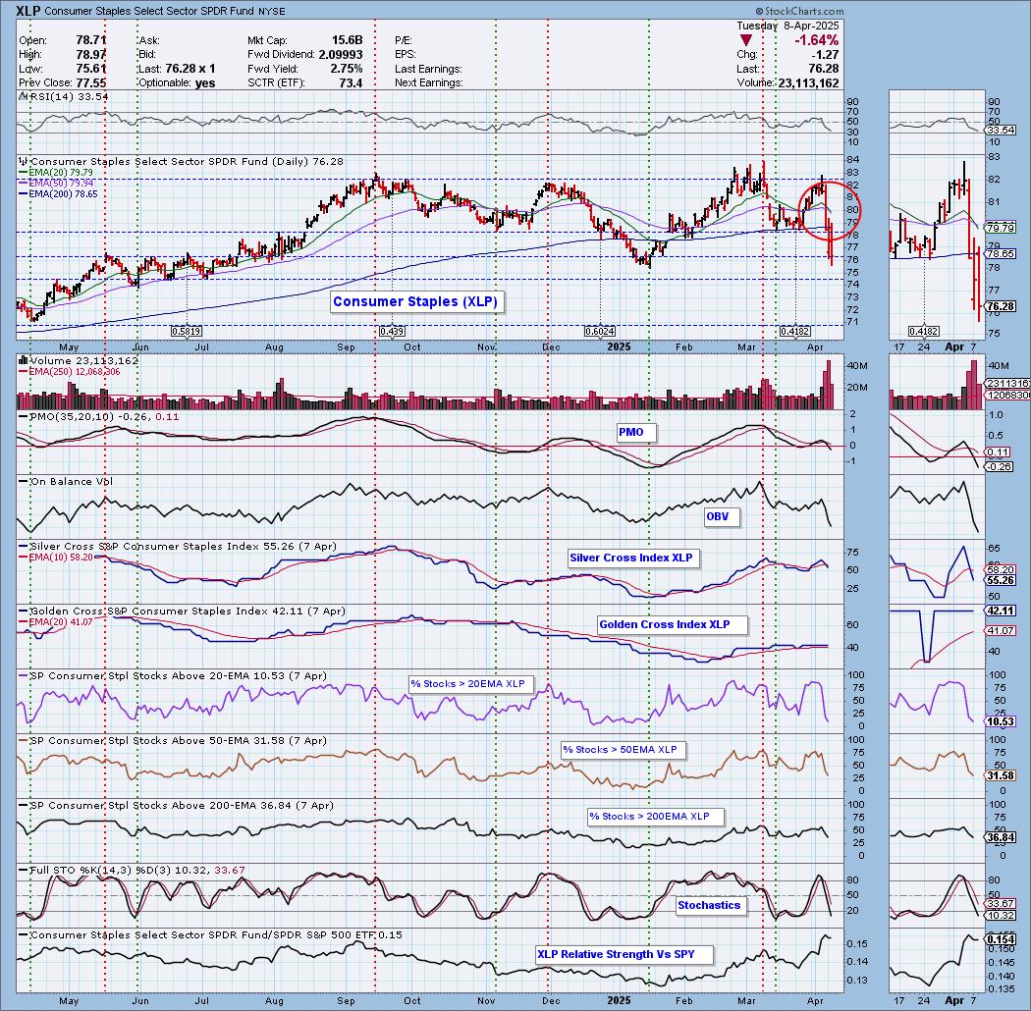Click the 0.6024 cycle label
1031x1011 pixels.
point(600,332)
